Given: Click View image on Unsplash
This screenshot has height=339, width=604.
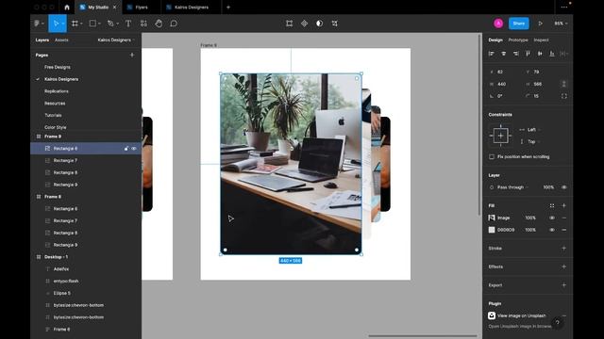Looking at the screenshot, I should point(521,315).
